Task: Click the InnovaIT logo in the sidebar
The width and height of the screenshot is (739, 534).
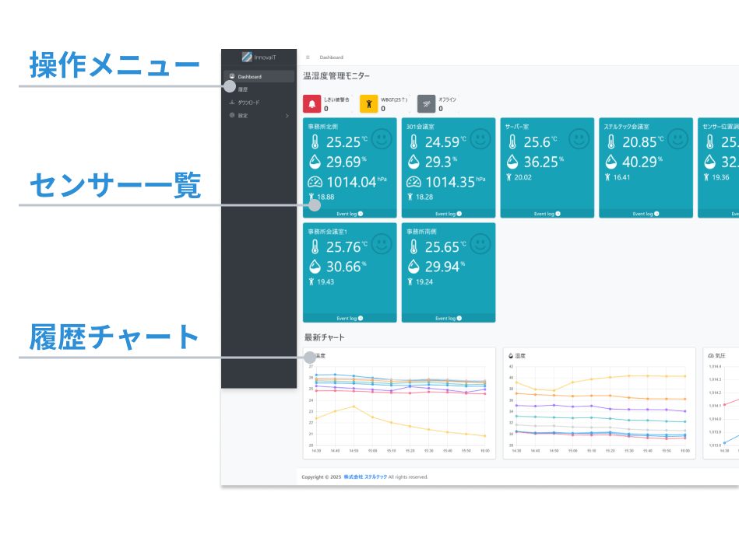Action: [259, 57]
